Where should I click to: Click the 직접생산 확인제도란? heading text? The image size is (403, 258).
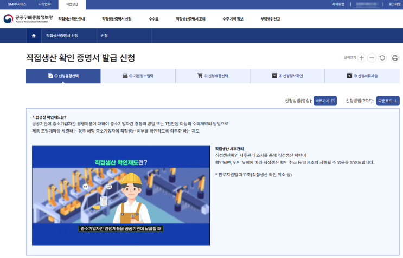pos(49,117)
